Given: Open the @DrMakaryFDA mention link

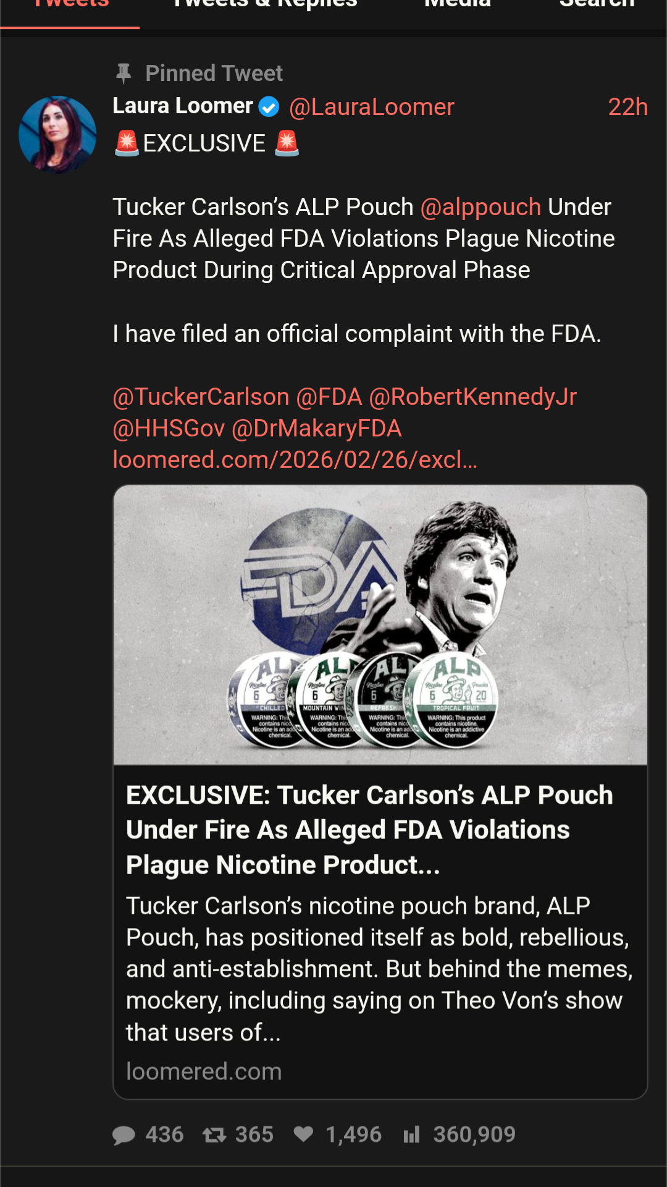Looking at the screenshot, I should point(316,428).
